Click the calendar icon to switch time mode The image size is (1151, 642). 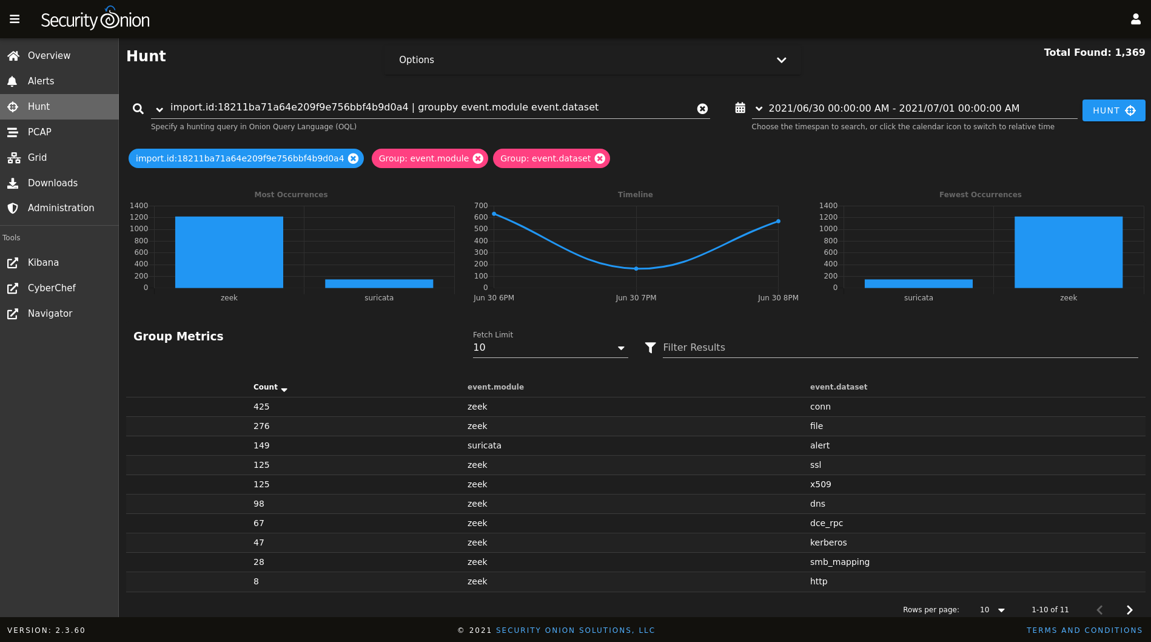coord(740,107)
